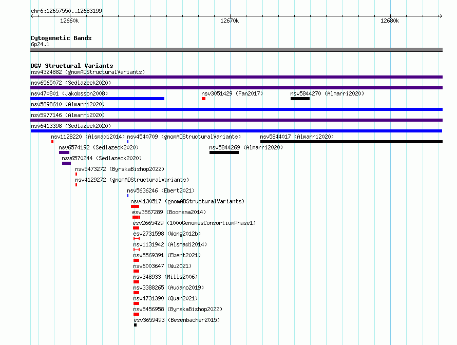Click the nsv6003647 (Wu2021) label
The height and width of the screenshot is (345, 457).
click(162, 266)
